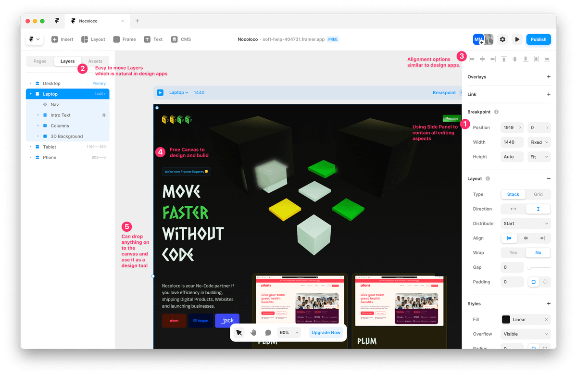
Task: Open the Distribute Start dropdown
Action: click(526, 224)
